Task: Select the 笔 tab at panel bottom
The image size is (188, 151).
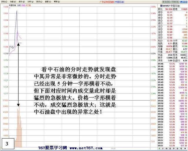Action: [159, 148]
